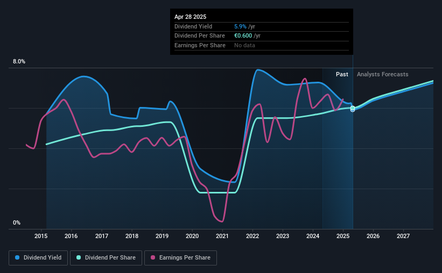Viewport: 442px width, 273px height.
Task: Click the data point marker at Apr 2025
Action: pyautogui.click(x=353, y=109)
